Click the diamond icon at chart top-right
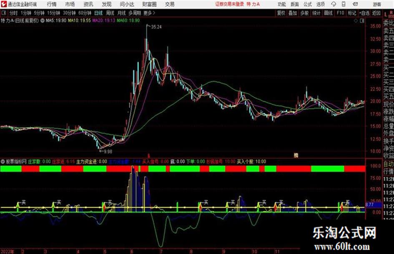Screen dimensions: 394x254 click(356, 21)
